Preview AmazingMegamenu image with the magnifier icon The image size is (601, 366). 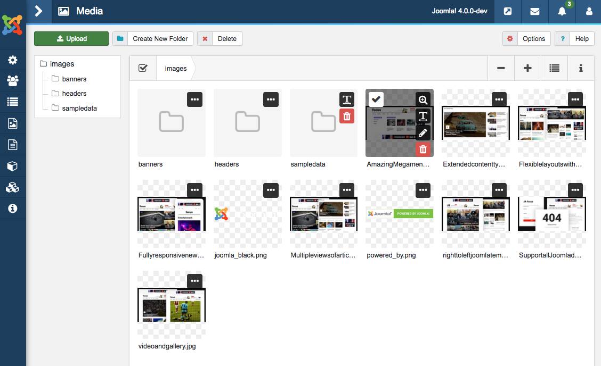423,99
